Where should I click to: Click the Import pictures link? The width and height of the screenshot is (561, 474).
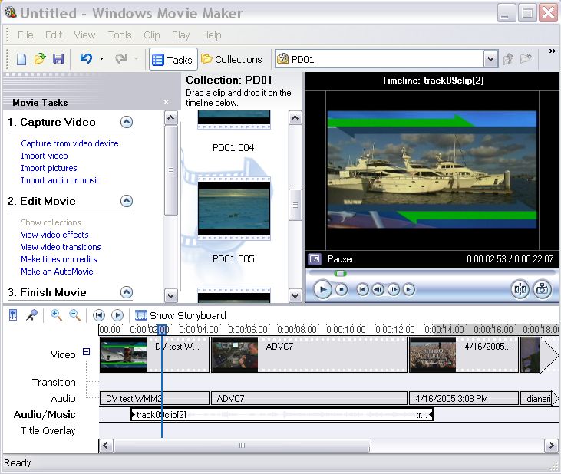[x=49, y=168]
